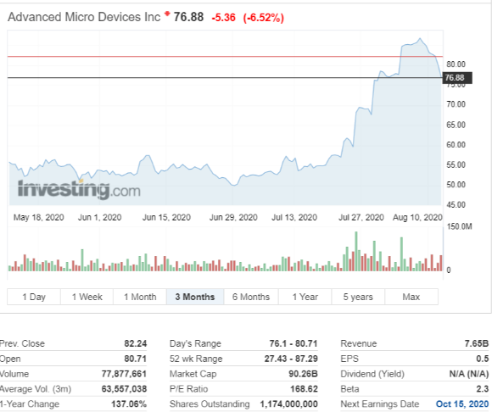
Task: Click the Volume value 77,877,661
Action: coord(124,374)
